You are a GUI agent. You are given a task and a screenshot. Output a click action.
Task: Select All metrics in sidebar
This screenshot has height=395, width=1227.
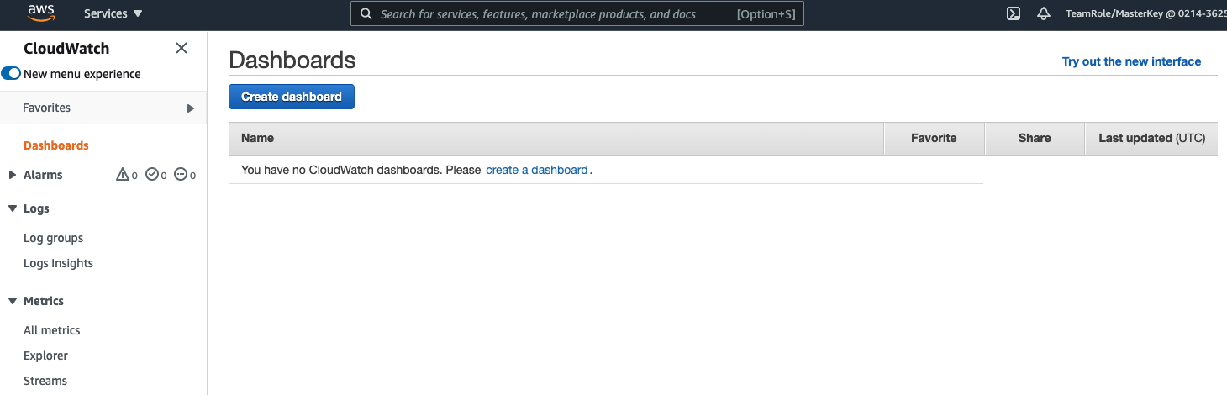click(x=52, y=330)
